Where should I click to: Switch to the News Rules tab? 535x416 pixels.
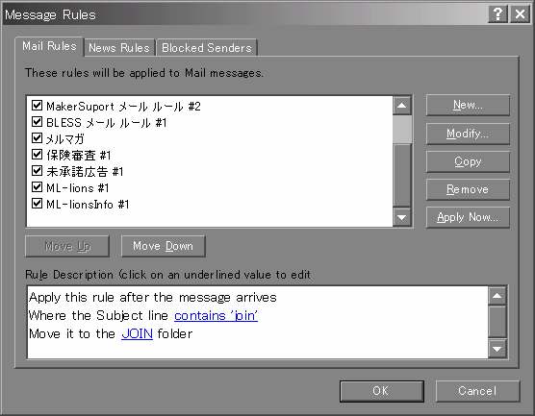click(x=119, y=48)
